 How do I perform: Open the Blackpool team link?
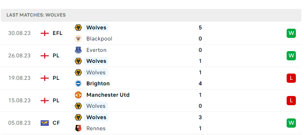(99, 39)
